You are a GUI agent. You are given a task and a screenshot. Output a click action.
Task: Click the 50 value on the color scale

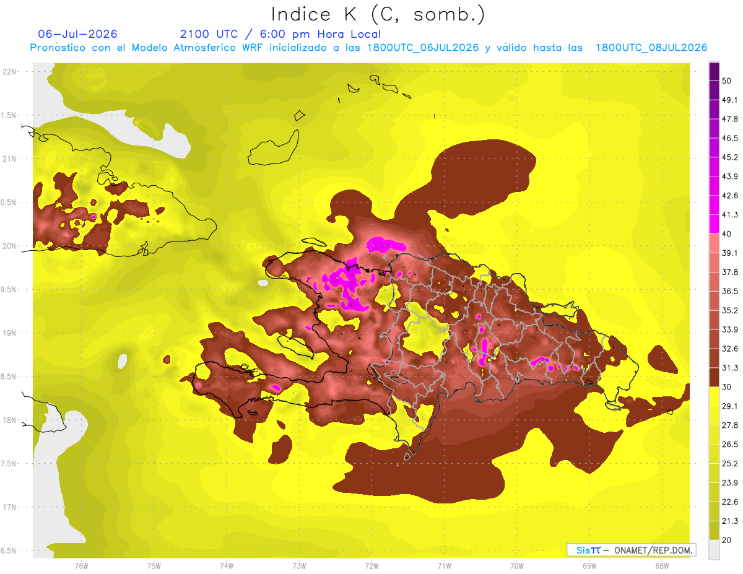coord(727,80)
